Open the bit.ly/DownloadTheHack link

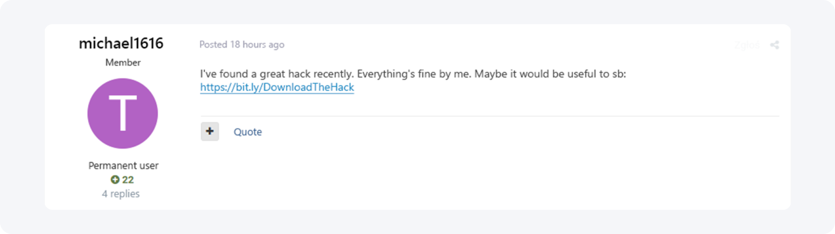point(277,87)
